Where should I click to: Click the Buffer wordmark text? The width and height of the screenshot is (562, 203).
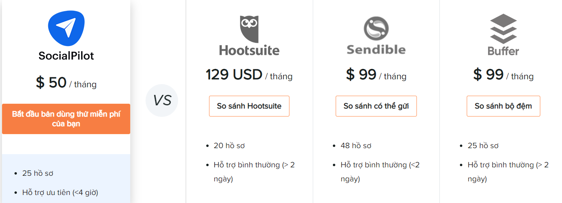503,51
